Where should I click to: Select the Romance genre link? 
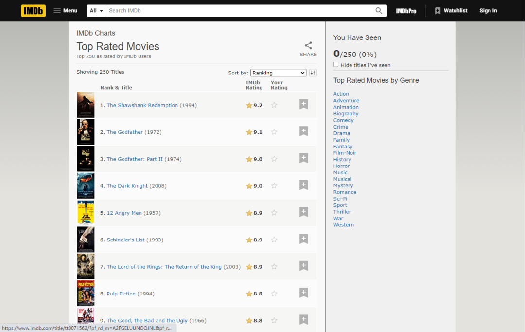click(345, 192)
